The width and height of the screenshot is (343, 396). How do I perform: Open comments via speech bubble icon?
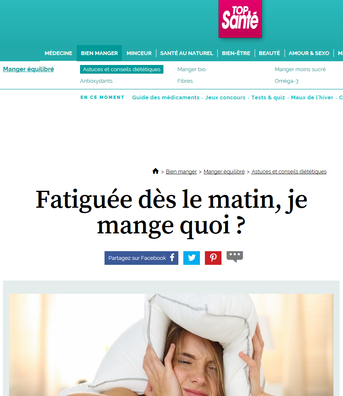235,257
